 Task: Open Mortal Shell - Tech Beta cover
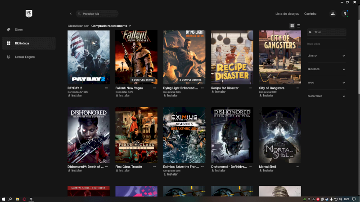88,191
